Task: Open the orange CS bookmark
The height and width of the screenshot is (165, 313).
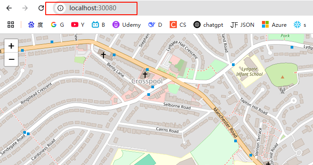Action: pos(178,25)
